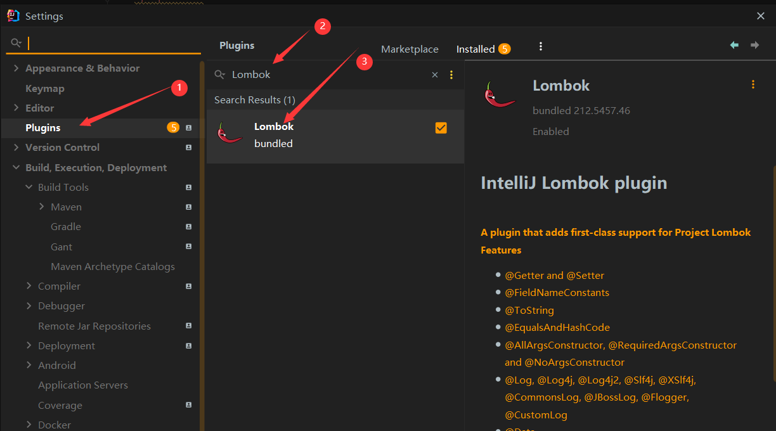The image size is (776, 431).
Task: Click the @FieldNameConstants feature
Action: tap(557, 293)
